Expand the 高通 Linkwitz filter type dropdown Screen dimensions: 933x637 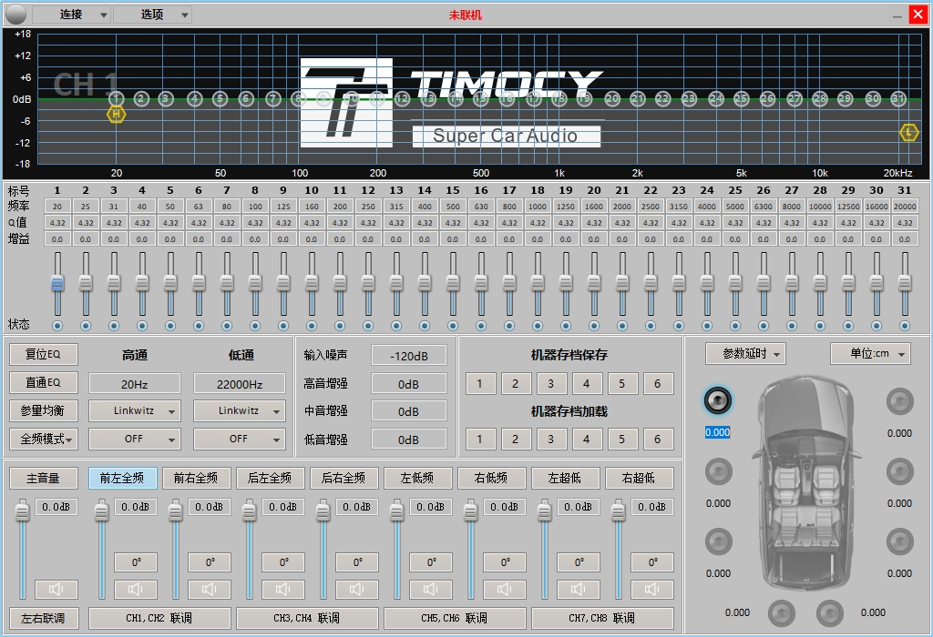135,410
